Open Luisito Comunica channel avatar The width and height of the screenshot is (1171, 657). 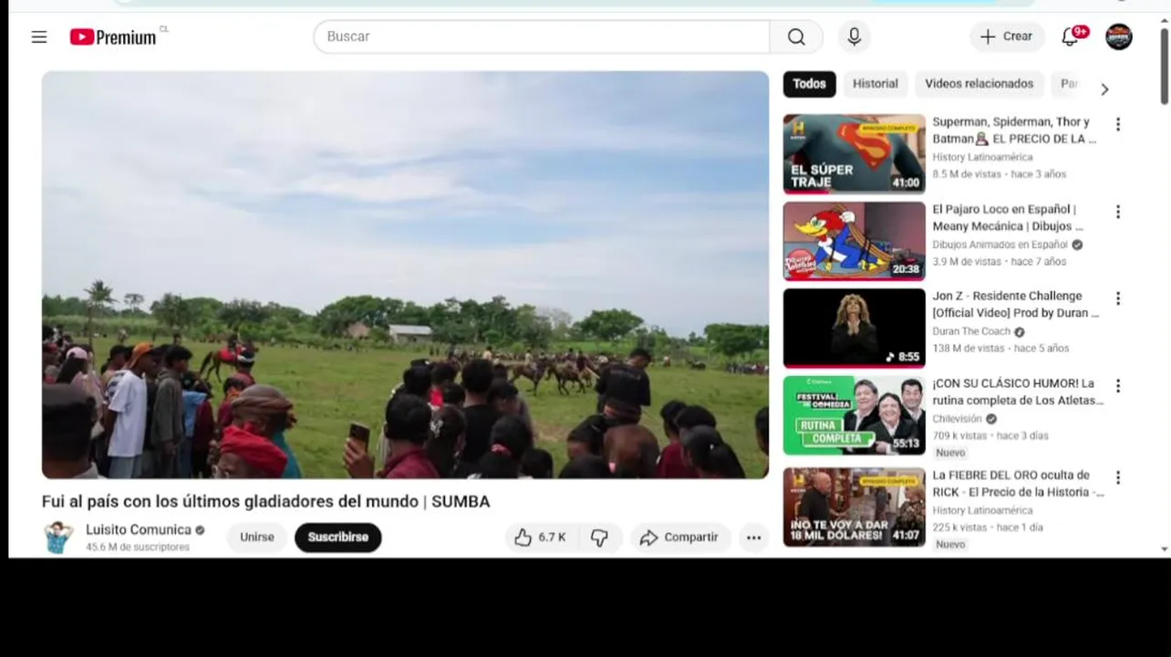click(x=58, y=537)
